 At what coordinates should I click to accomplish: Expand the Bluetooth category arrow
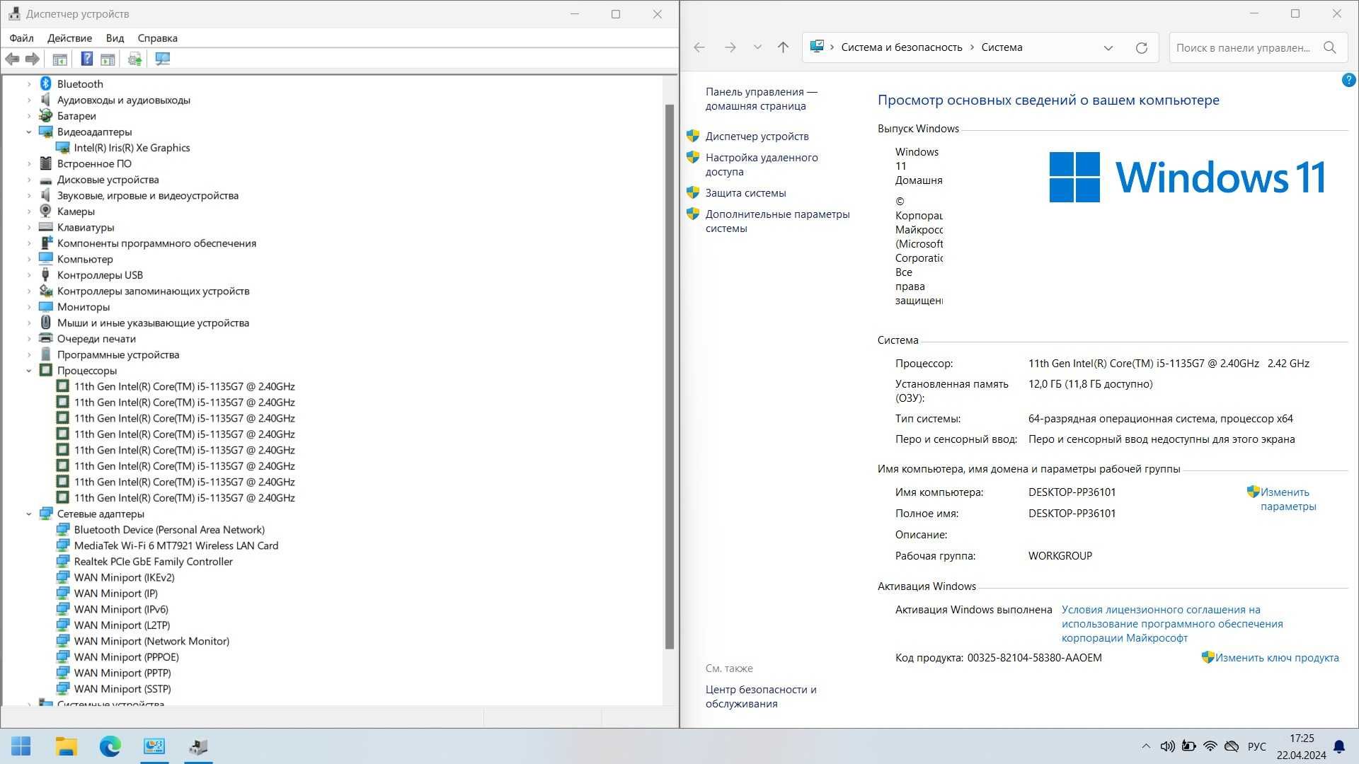point(29,83)
